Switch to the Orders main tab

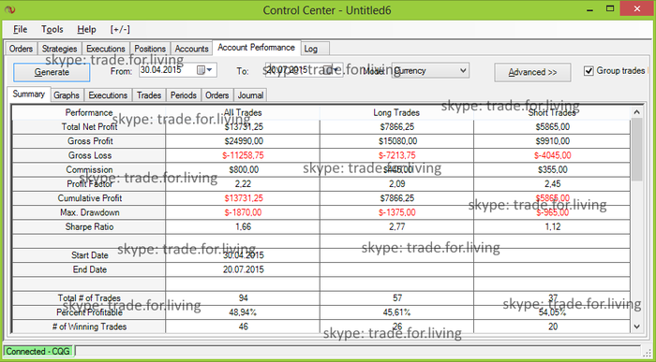[21, 49]
